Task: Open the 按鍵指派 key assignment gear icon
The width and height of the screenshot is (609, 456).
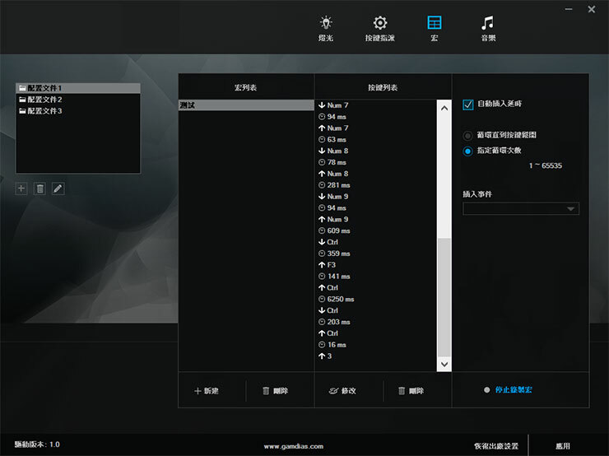Action: click(x=379, y=24)
